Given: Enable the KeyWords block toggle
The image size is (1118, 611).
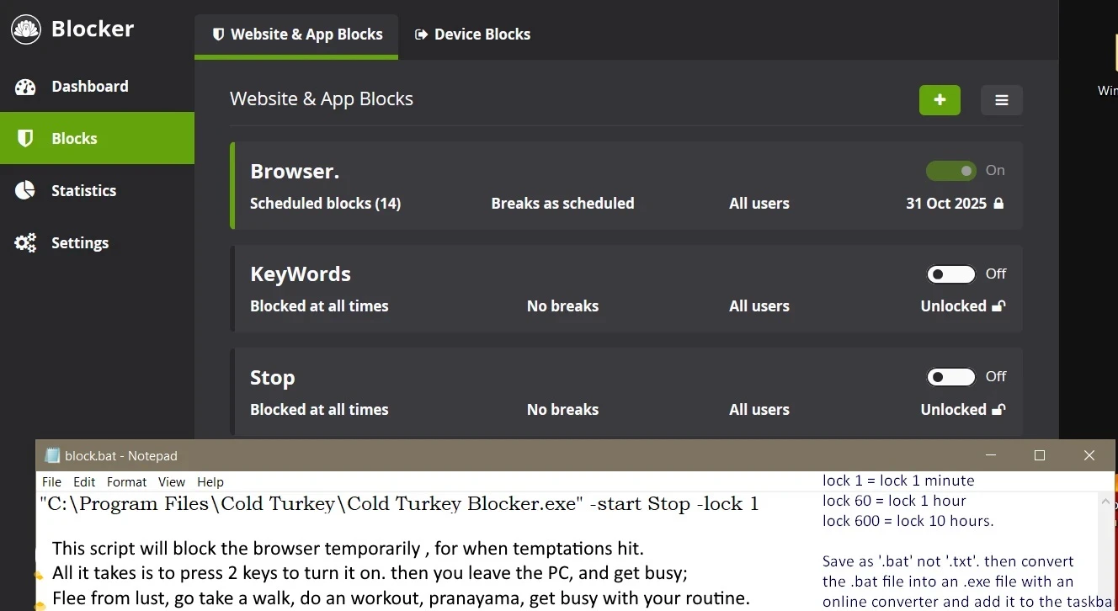Looking at the screenshot, I should pos(951,274).
